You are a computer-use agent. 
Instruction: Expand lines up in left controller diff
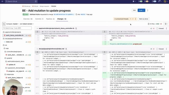click(37, 32)
